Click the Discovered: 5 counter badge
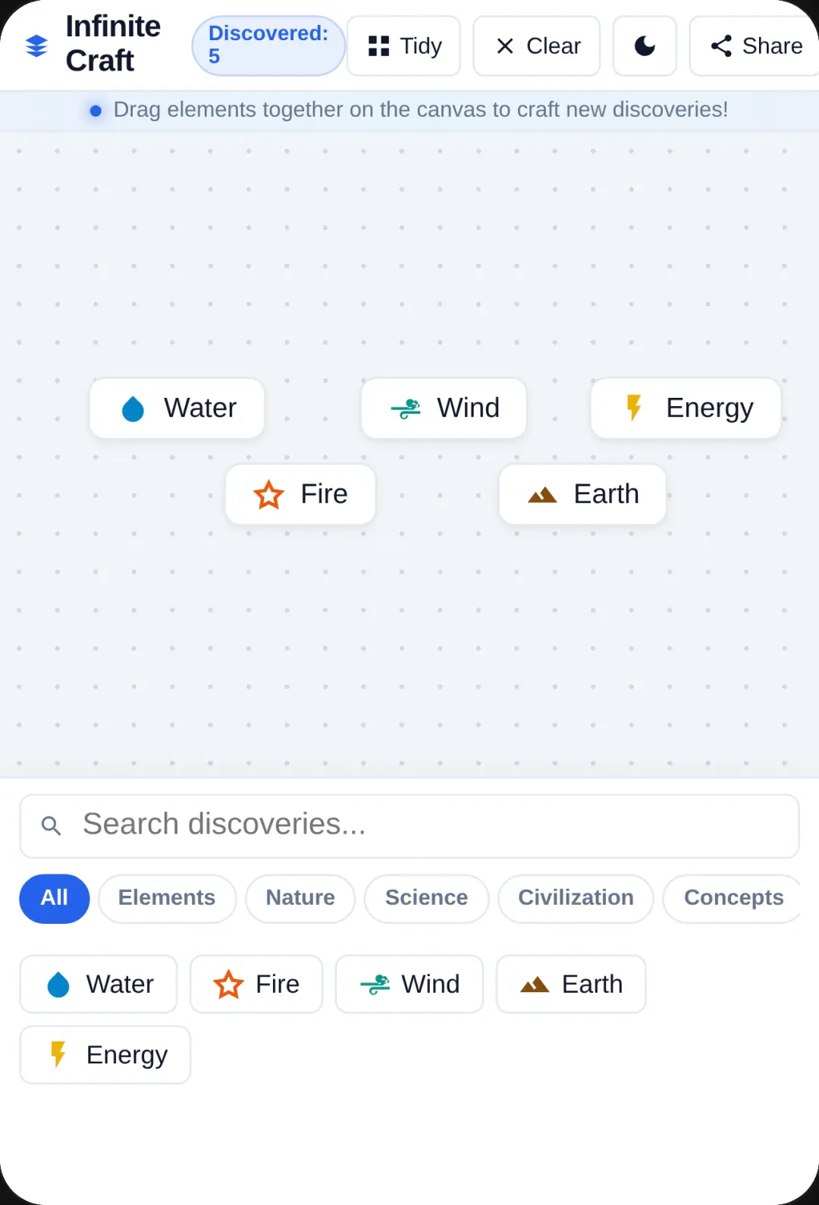Image resolution: width=819 pixels, height=1205 pixels. click(x=268, y=45)
